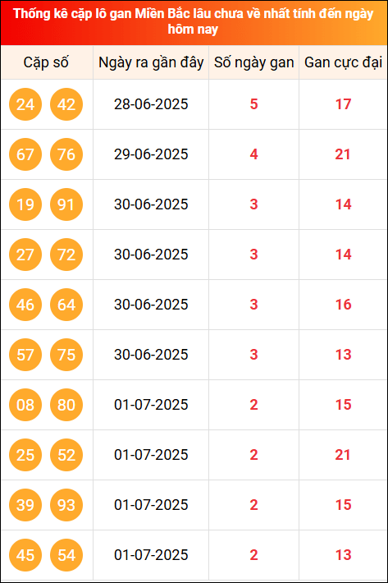
Task: Select the orange number 39 ball
Action: point(25,505)
